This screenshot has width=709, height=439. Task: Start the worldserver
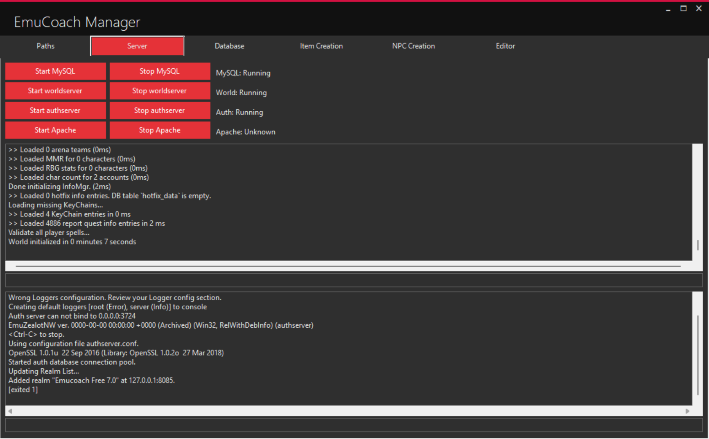click(x=55, y=90)
